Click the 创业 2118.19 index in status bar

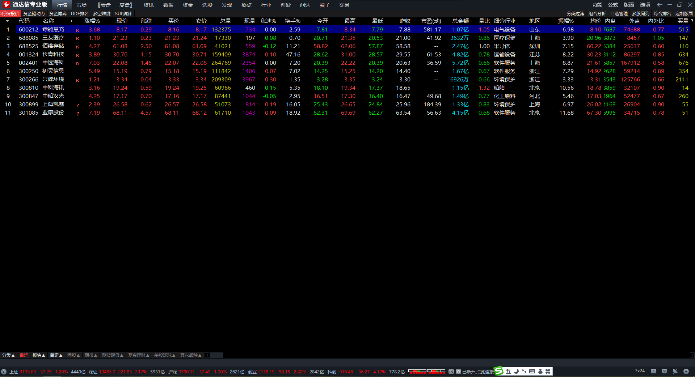261,372
